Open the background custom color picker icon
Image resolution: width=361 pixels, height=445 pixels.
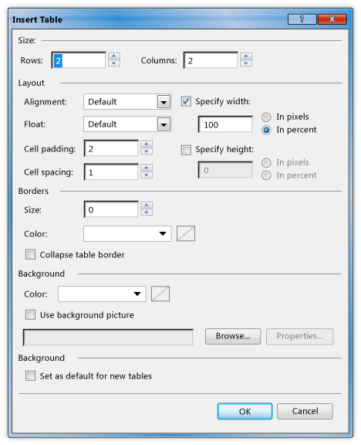click(160, 294)
